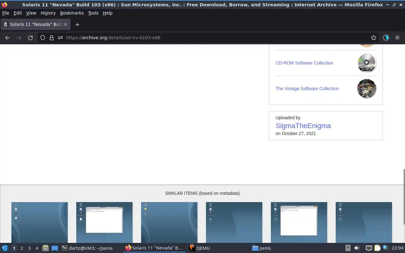Reload the archive.org page
405x253 pixels.
point(30,38)
